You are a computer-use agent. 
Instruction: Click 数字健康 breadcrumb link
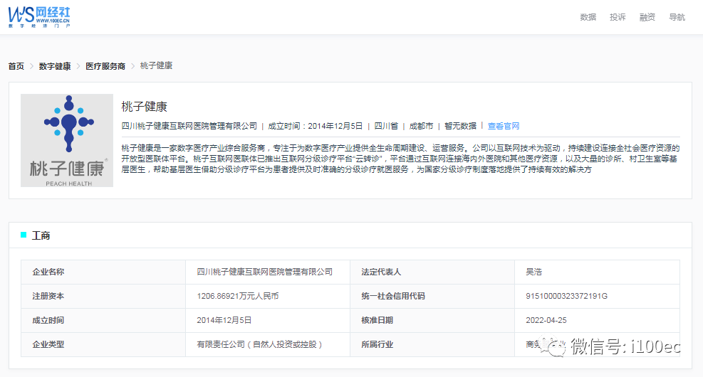[55, 66]
